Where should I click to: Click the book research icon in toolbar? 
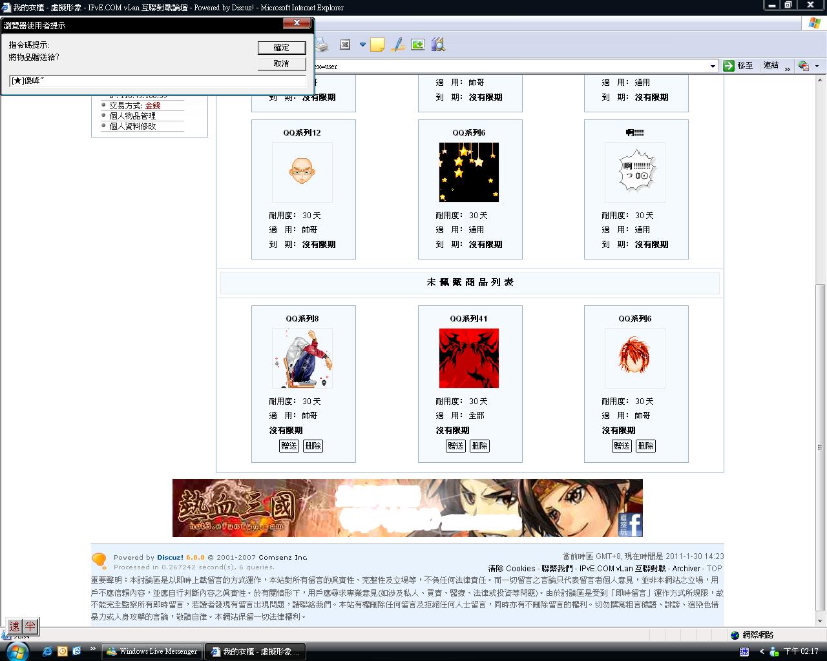pyautogui.click(x=438, y=45)
